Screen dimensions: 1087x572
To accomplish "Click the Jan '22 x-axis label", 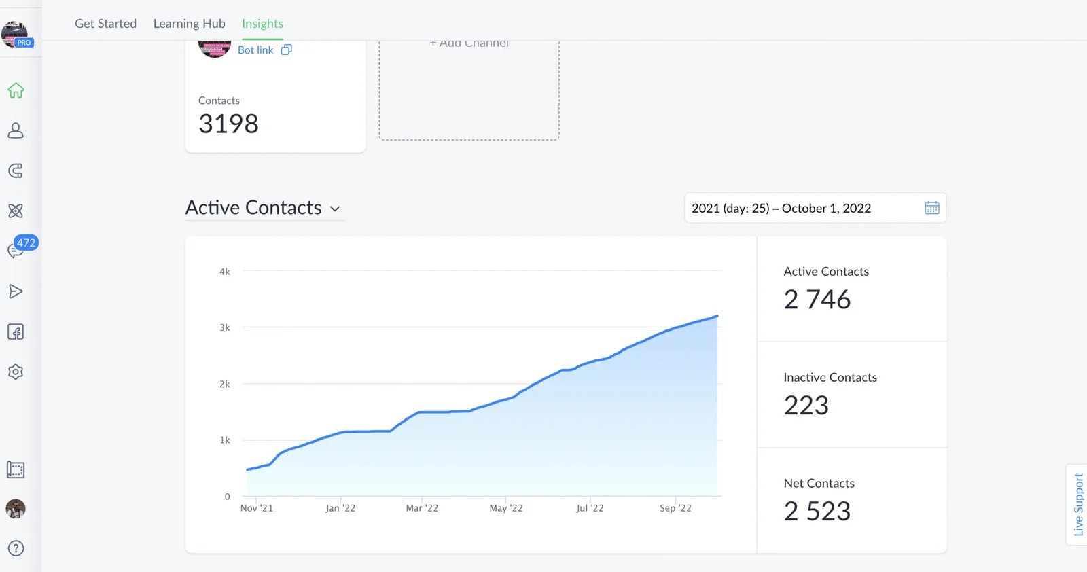I will coord(340,508).
